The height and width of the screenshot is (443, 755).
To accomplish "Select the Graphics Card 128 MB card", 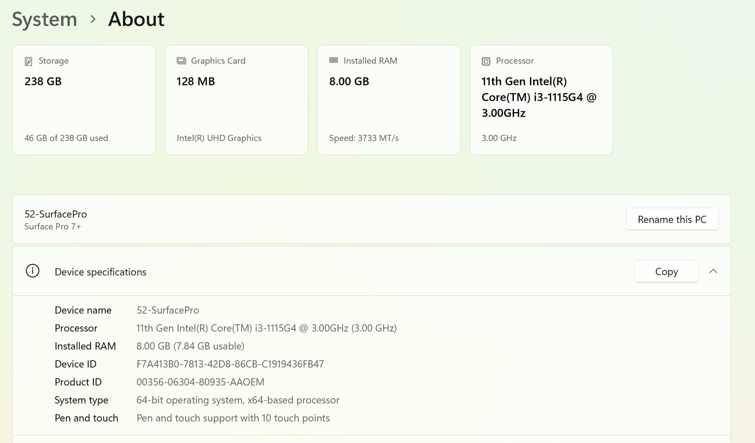I will pyautogui.click(x=236, y=100).
